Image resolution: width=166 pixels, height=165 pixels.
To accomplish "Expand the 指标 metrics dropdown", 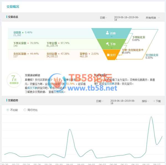I will tap(145, 101).
